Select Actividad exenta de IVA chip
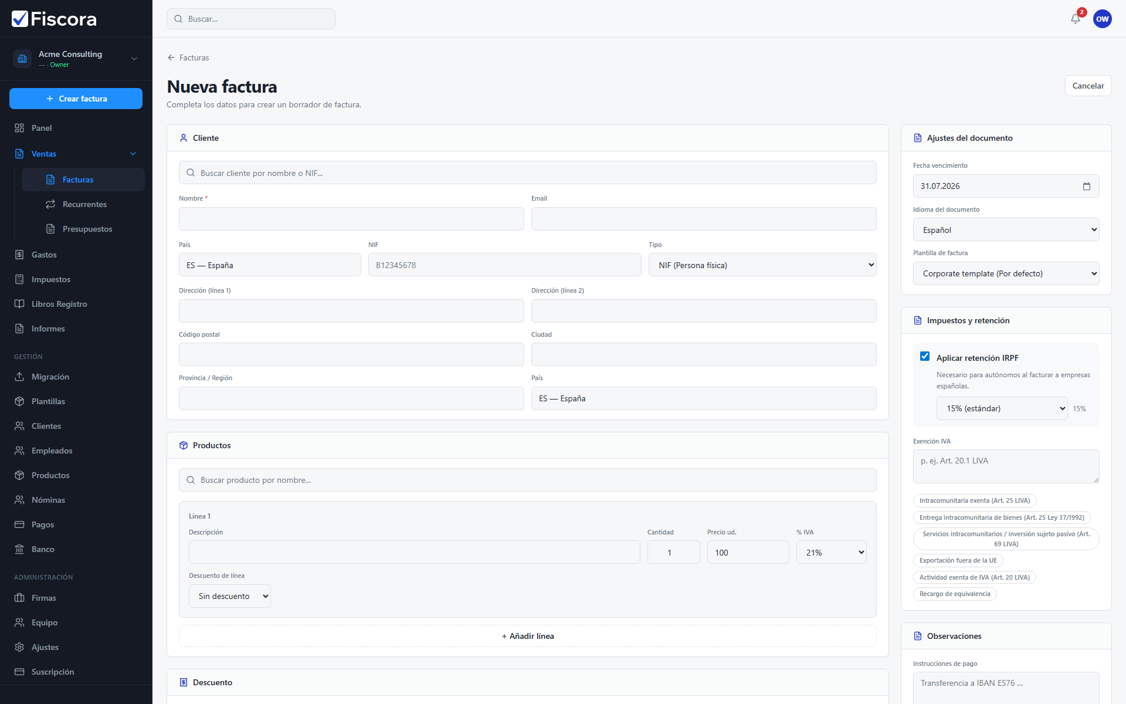Screen dimensions: 1126x704 point(975,577)
